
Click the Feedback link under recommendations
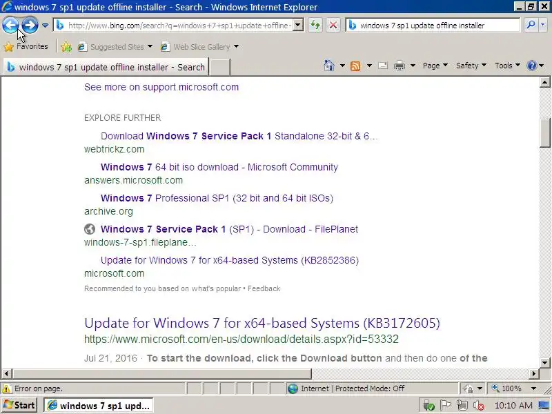[264, 288]
